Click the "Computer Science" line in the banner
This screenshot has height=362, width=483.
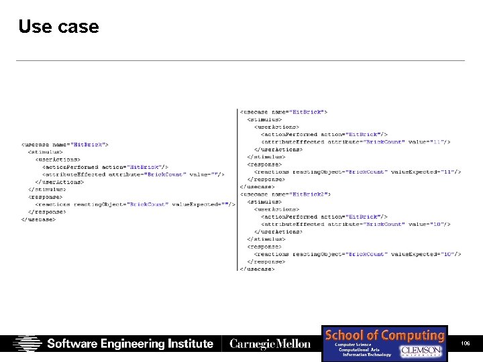pyautogui.click(x=353, y=345)
